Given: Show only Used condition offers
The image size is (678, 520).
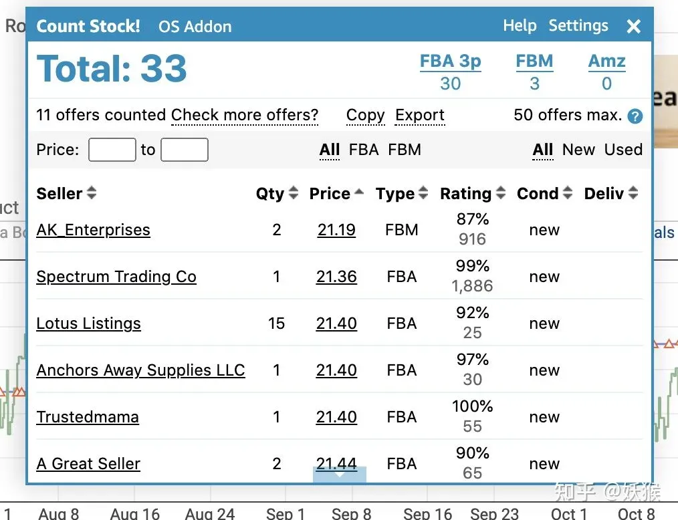Looking at the screenshot, I should coord(623,150).
